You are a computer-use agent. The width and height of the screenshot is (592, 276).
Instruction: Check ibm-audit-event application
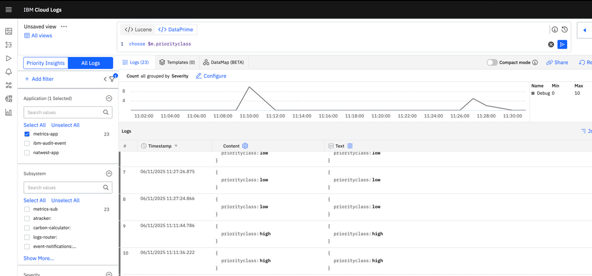click(x=27, y=143)
